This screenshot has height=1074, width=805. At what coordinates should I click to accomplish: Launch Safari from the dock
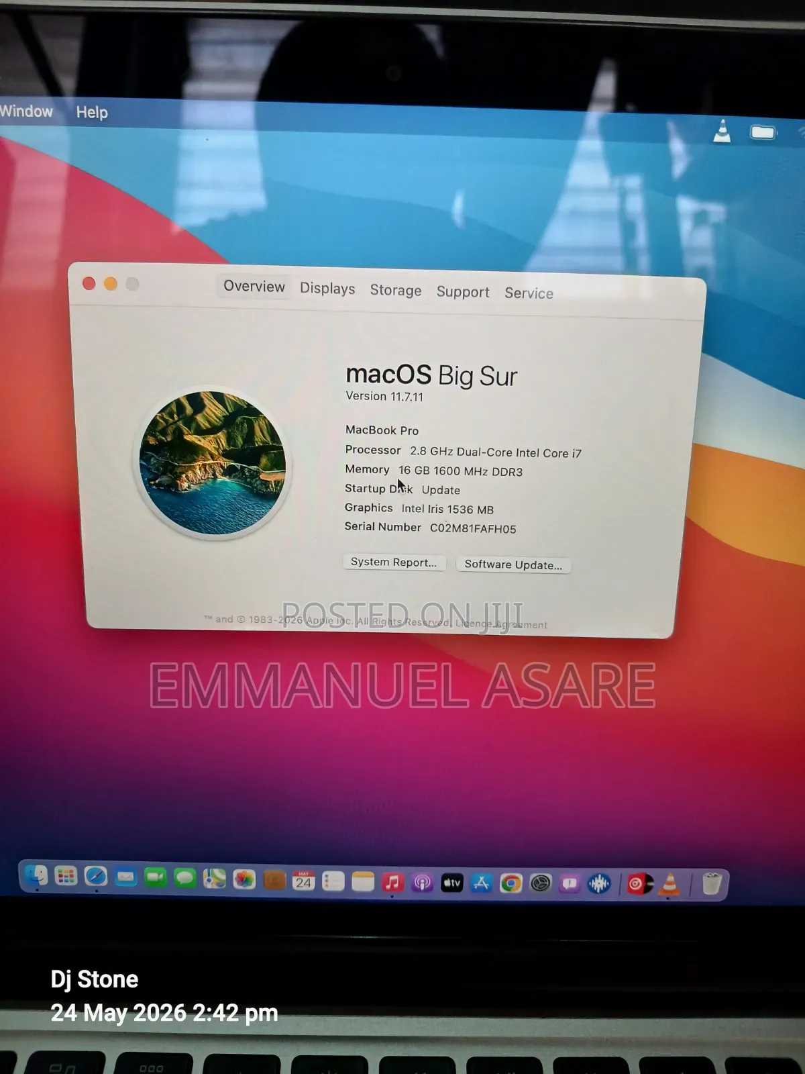(x=96, y=877)
